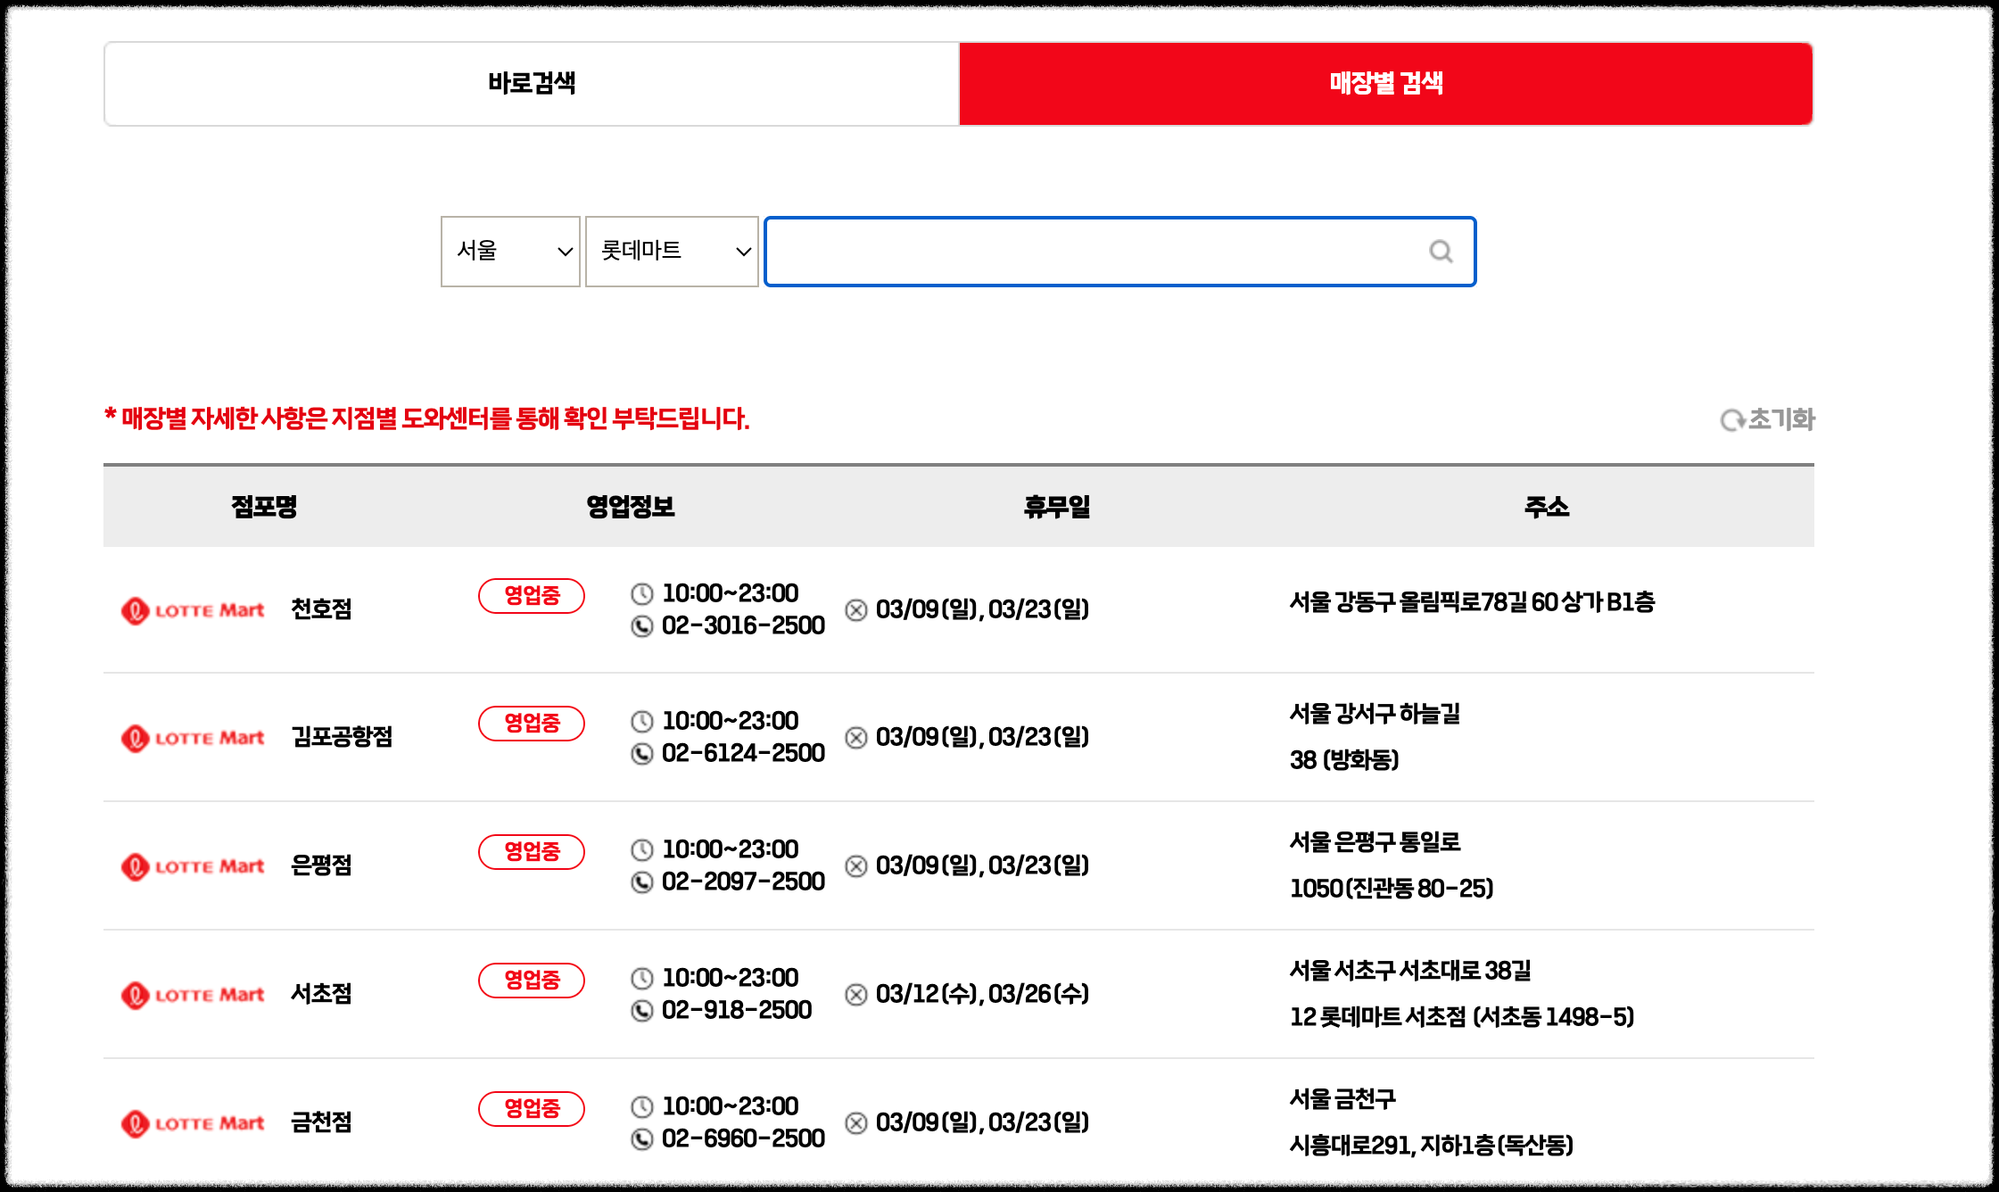Click the phone icon for 은평점
1999x1192 pixels.
pos(642,882)
